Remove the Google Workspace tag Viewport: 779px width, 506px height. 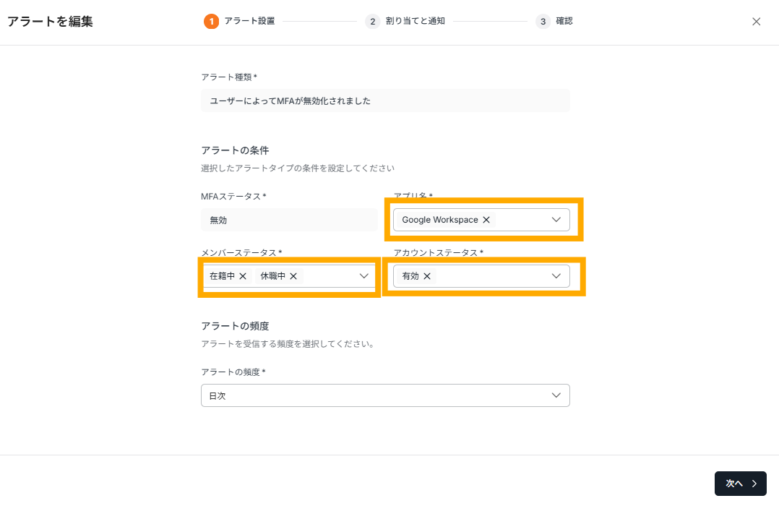486,220
